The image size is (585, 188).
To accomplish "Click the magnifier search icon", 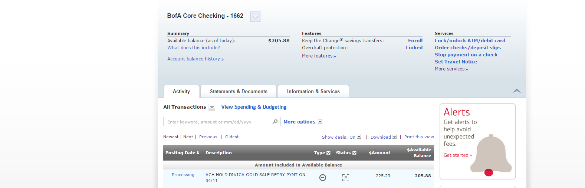I will (275, 122).
